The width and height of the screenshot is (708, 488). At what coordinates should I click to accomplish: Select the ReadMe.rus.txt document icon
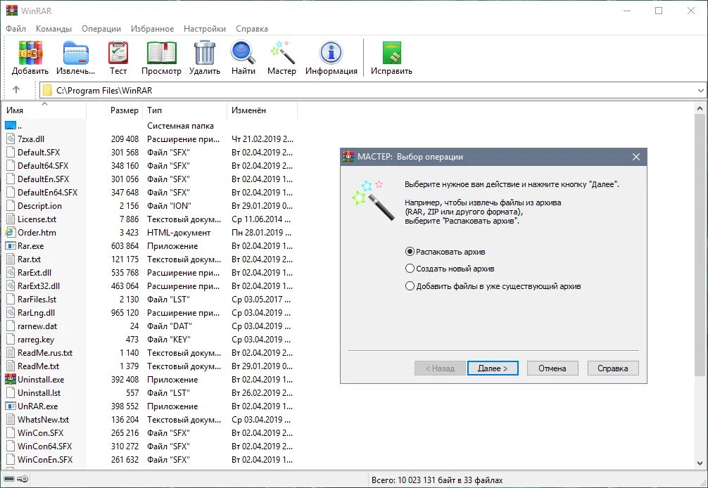[11, 353]
